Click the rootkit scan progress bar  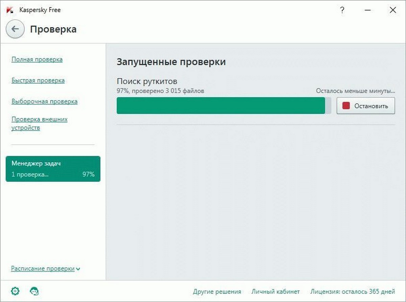click(224, 106)
